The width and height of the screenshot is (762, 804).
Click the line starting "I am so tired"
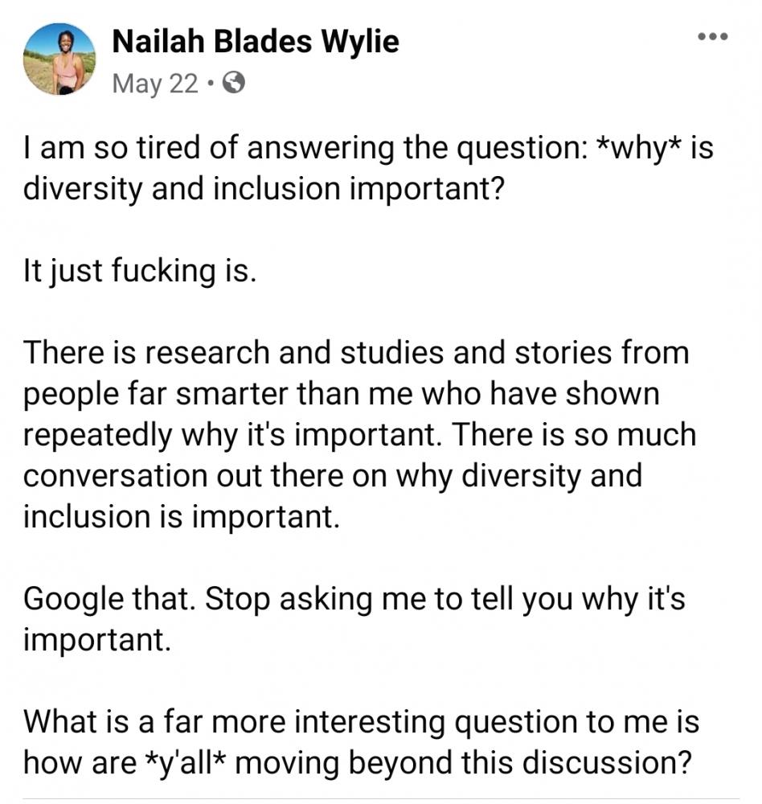(x=368, y=148)
